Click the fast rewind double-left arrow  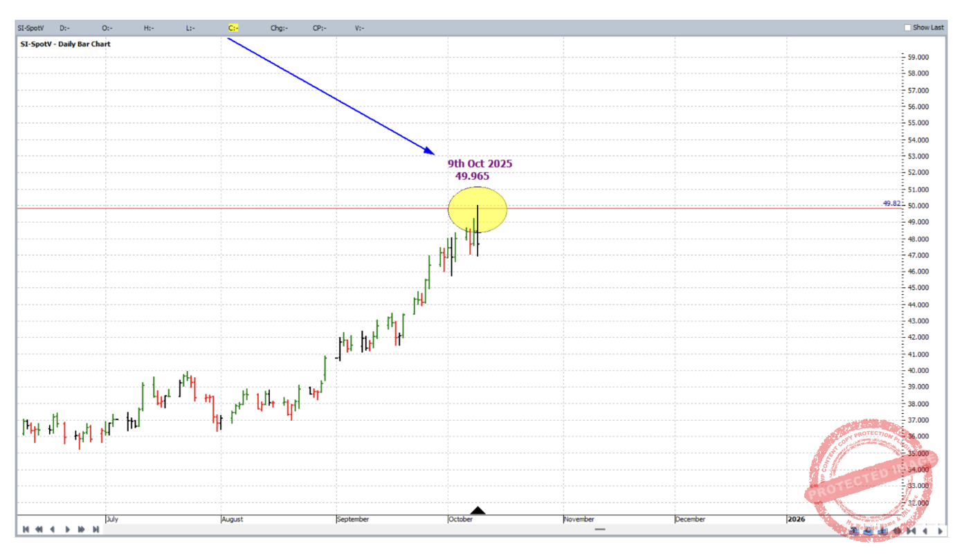[x=39, y=529]
